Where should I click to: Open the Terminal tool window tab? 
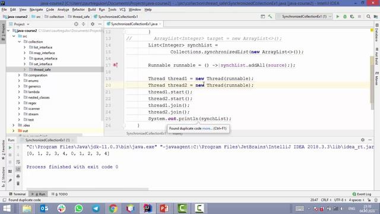(17, 194)
